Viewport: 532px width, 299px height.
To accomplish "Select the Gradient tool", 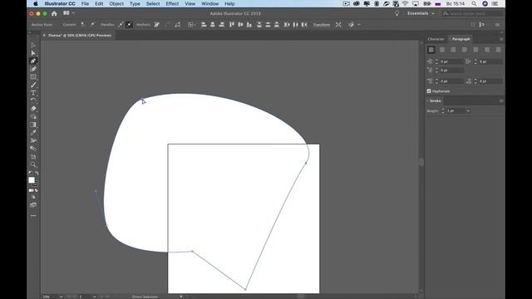I will pos(33,125).
